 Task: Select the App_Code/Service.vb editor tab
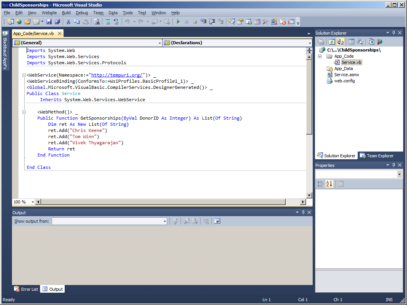[33, 33]
